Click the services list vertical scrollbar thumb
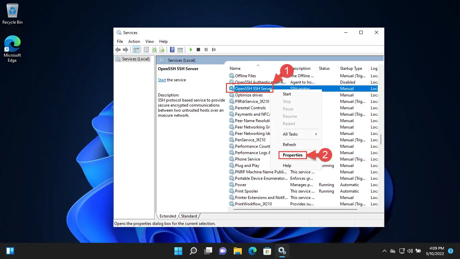 (381, 140)
